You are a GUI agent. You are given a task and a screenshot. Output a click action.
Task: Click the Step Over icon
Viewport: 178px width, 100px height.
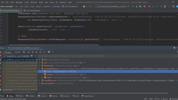tap(29, 52)
